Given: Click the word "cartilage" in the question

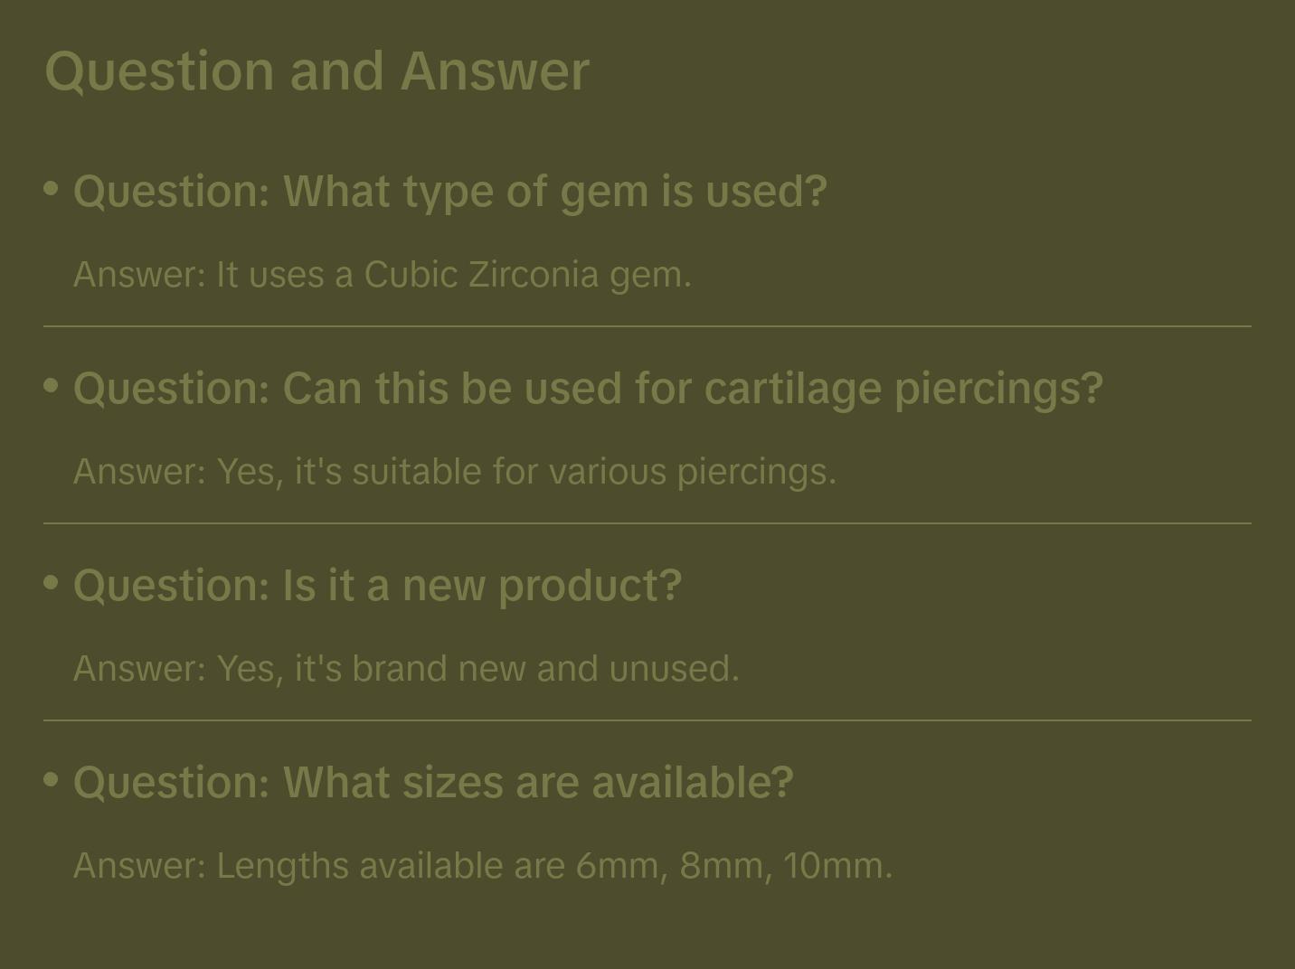Looking at the screenshot, I should pyautogui.click(x=791, y=389).
